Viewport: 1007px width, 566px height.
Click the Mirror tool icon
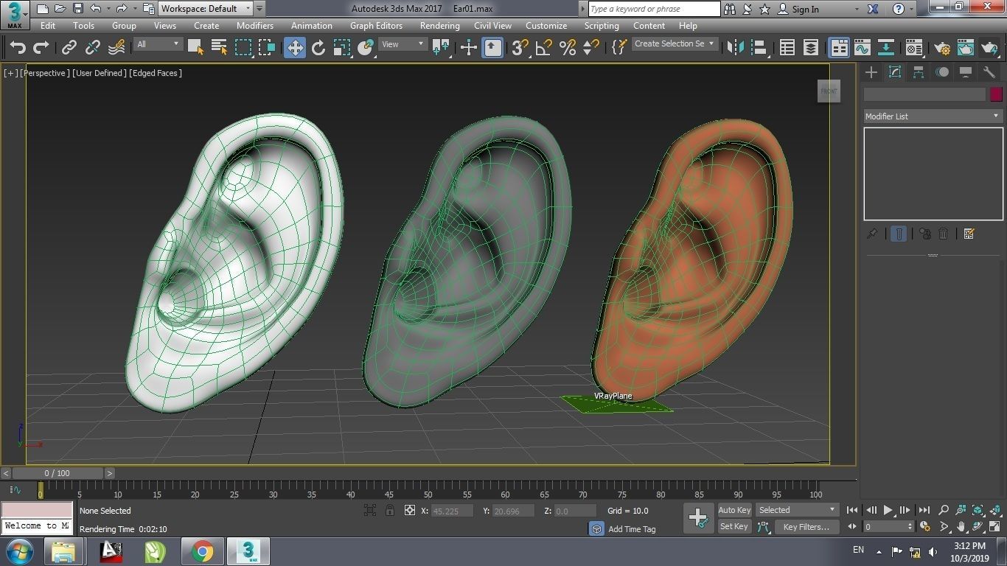(735, 48)
